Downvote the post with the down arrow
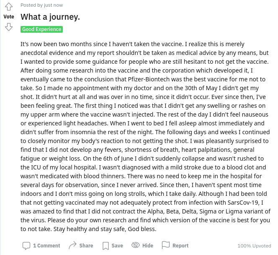The height and width of the screenshot is (255, 278). coord(9,27)
